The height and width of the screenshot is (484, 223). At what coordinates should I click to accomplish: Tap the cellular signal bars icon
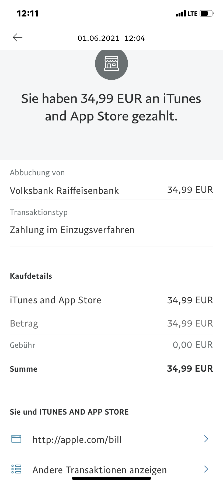181,14
